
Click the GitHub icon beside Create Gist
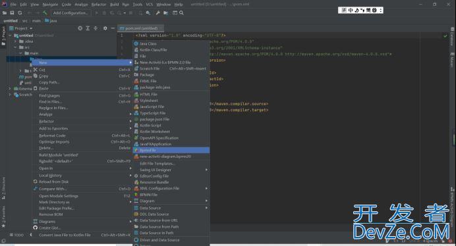coord(35,228)
